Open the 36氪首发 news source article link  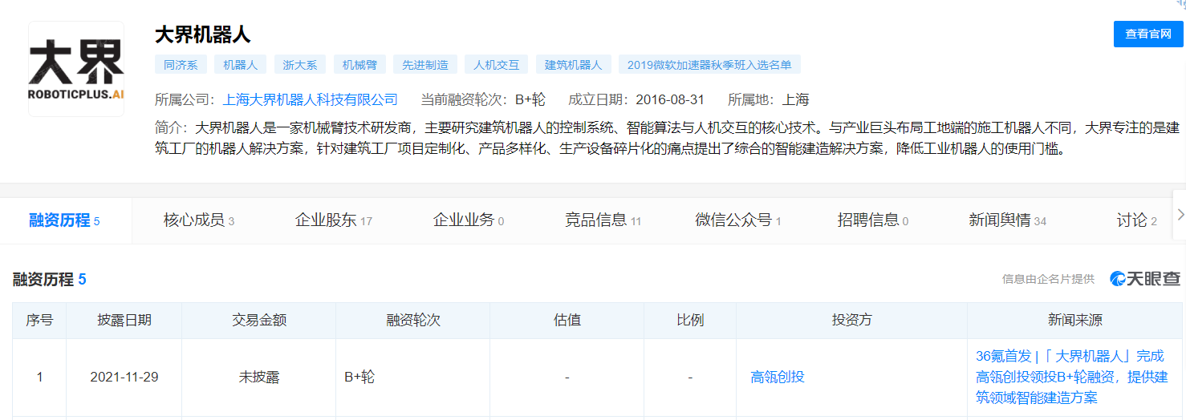pyautogui.click(x=1071, y=377)
